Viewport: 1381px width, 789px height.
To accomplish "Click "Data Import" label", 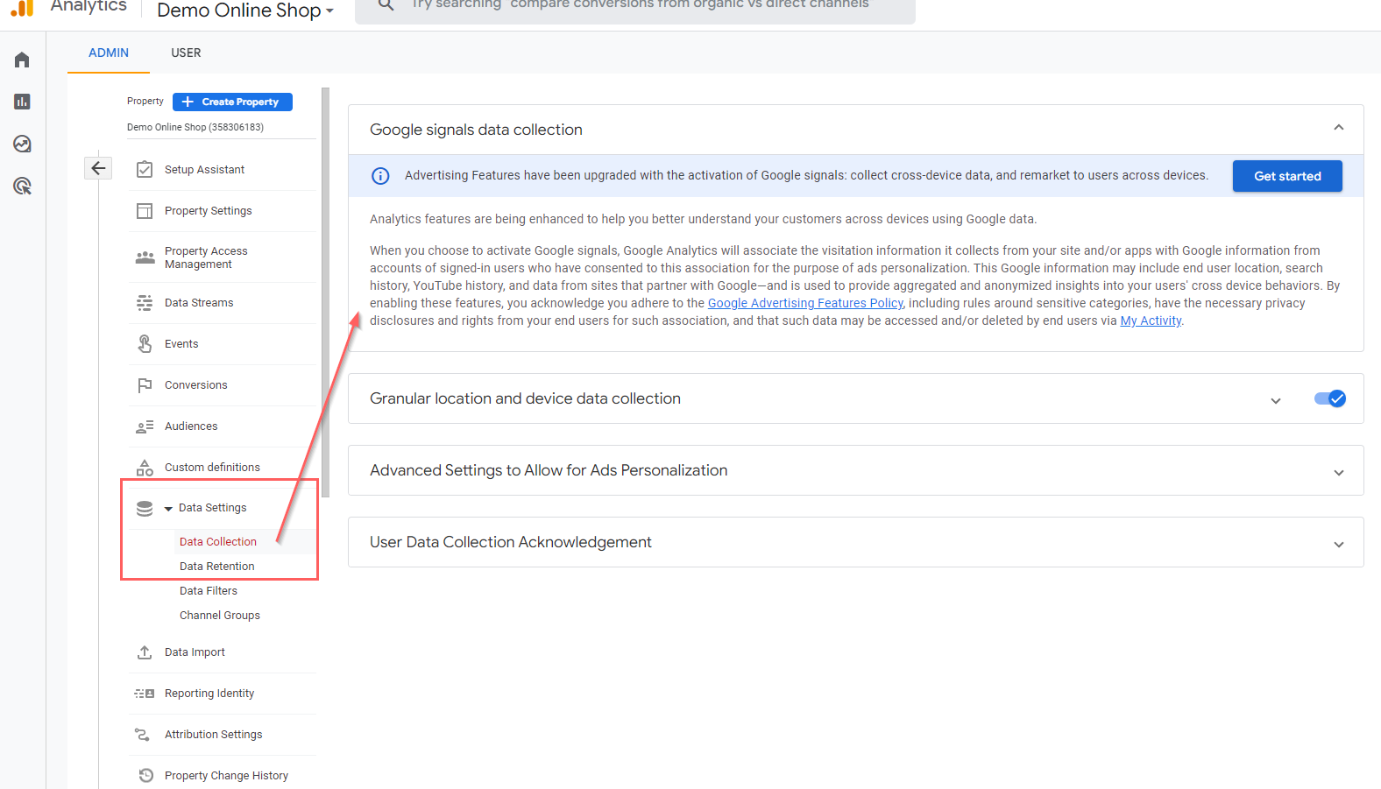I will click(x=195, y=652).
